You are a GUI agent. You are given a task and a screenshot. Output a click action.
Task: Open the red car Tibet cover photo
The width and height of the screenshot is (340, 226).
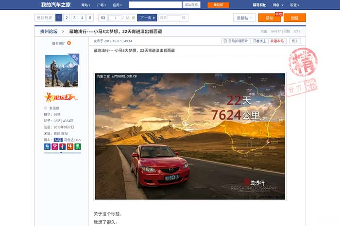click(x=190, y=136)
